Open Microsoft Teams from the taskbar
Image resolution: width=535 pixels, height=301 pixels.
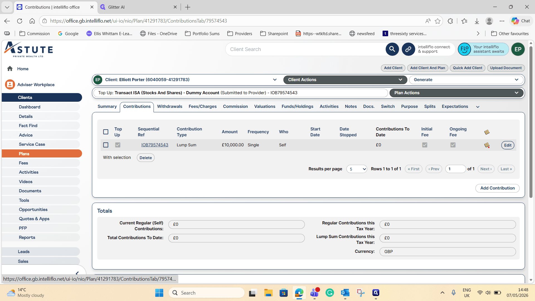(315, 293)
